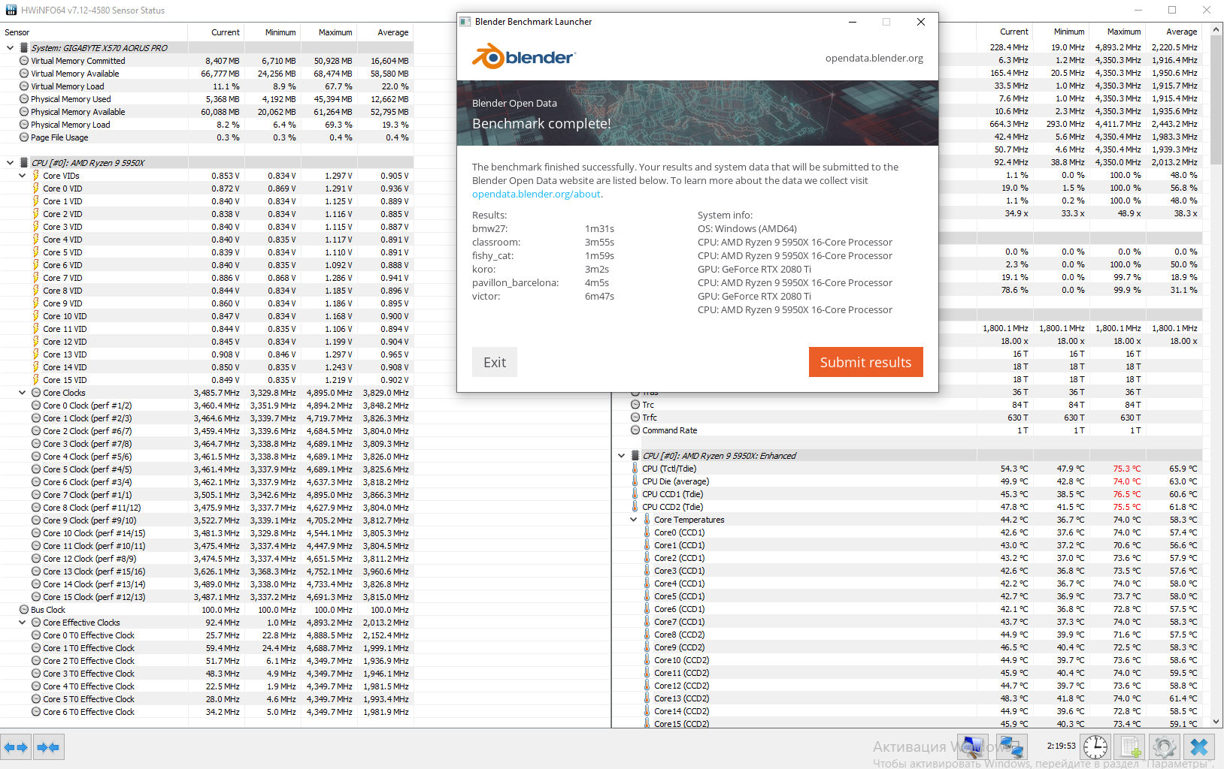1224x769 pixels.
Task: Select the Core12 (CCD2) row label
Action: coord(681,686)
